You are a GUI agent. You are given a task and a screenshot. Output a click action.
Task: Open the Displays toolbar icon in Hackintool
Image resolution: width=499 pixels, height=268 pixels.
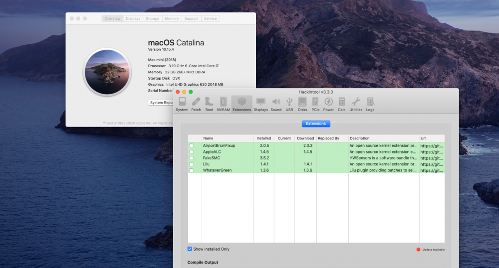coord(260,104)
